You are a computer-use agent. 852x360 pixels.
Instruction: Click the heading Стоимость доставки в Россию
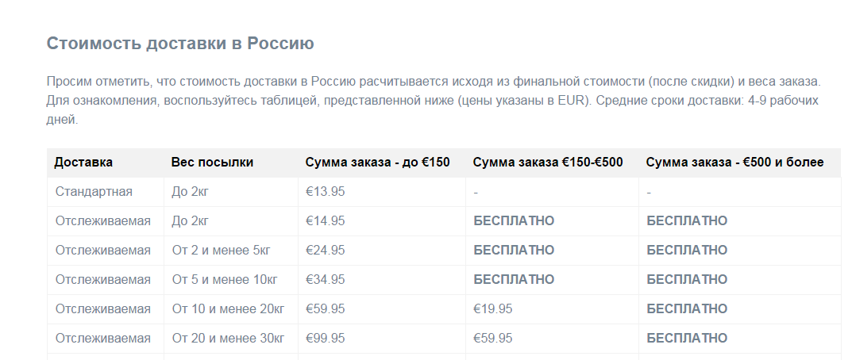[x=180, y=43]
